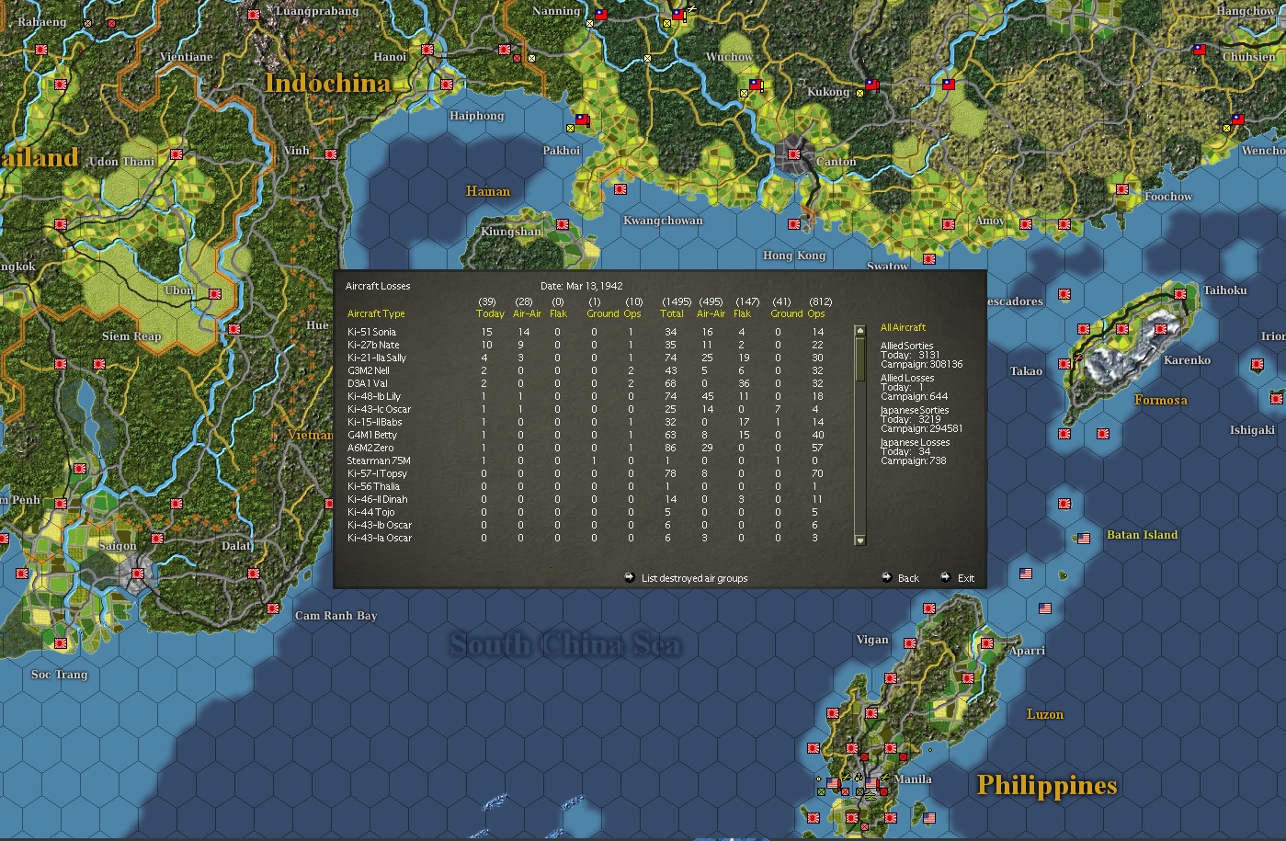
Task: Click the Philippines map label
Action: coord(1047,785)
